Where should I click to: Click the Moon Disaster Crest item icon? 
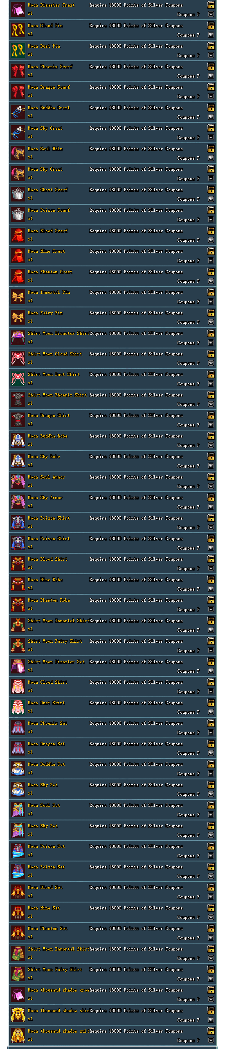(x=18, y=9)
